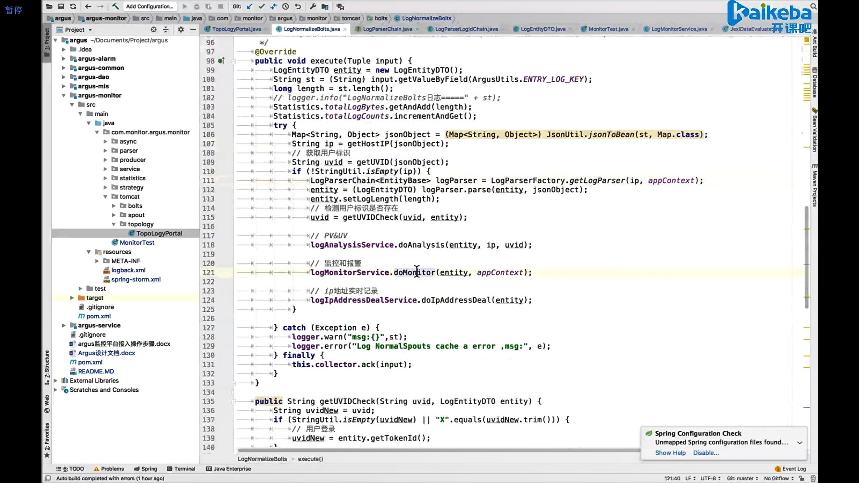Click the editor vertical scrollbar thumb
The height and width of the screenshot is (483, 859).
(807, 257)
